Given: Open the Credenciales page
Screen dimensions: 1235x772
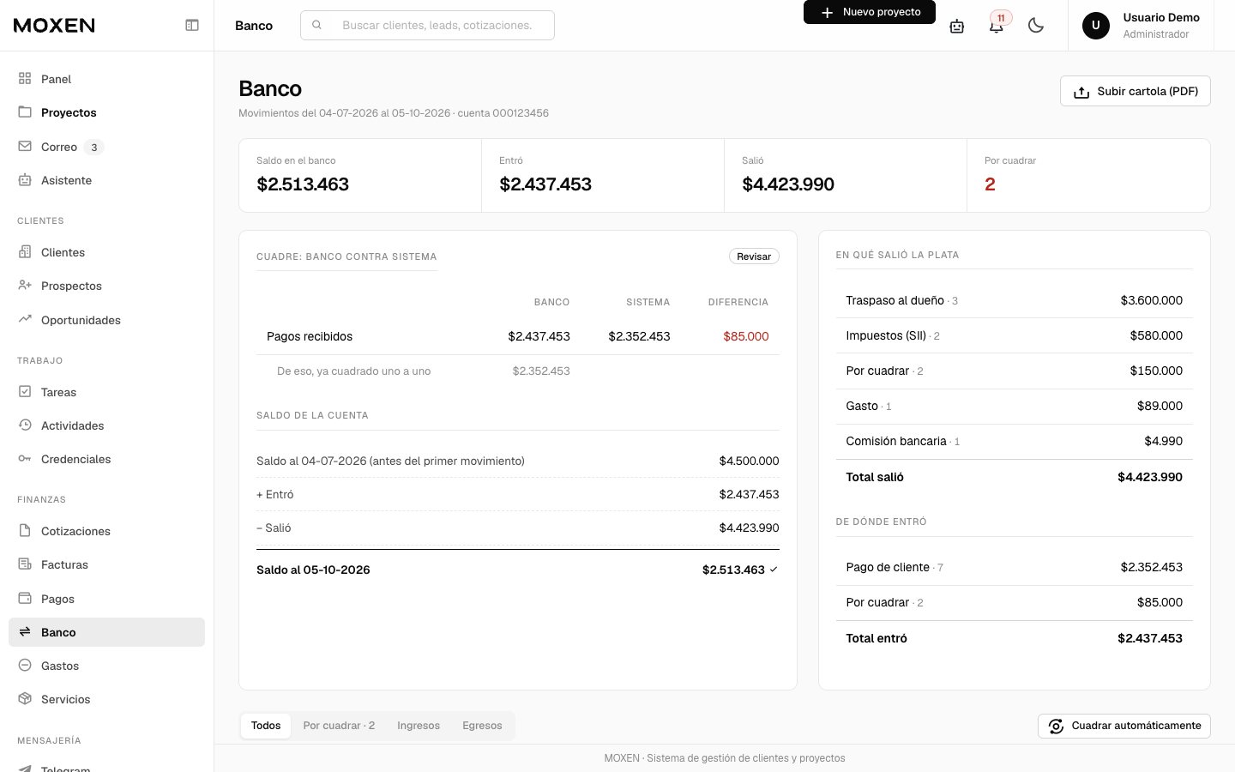Looking at the screenshot, I should [x=106, y=459].
